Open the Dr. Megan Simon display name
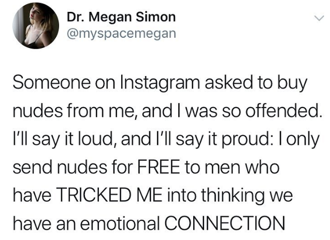This screenshot has width=330, height=240. [122, 17]
